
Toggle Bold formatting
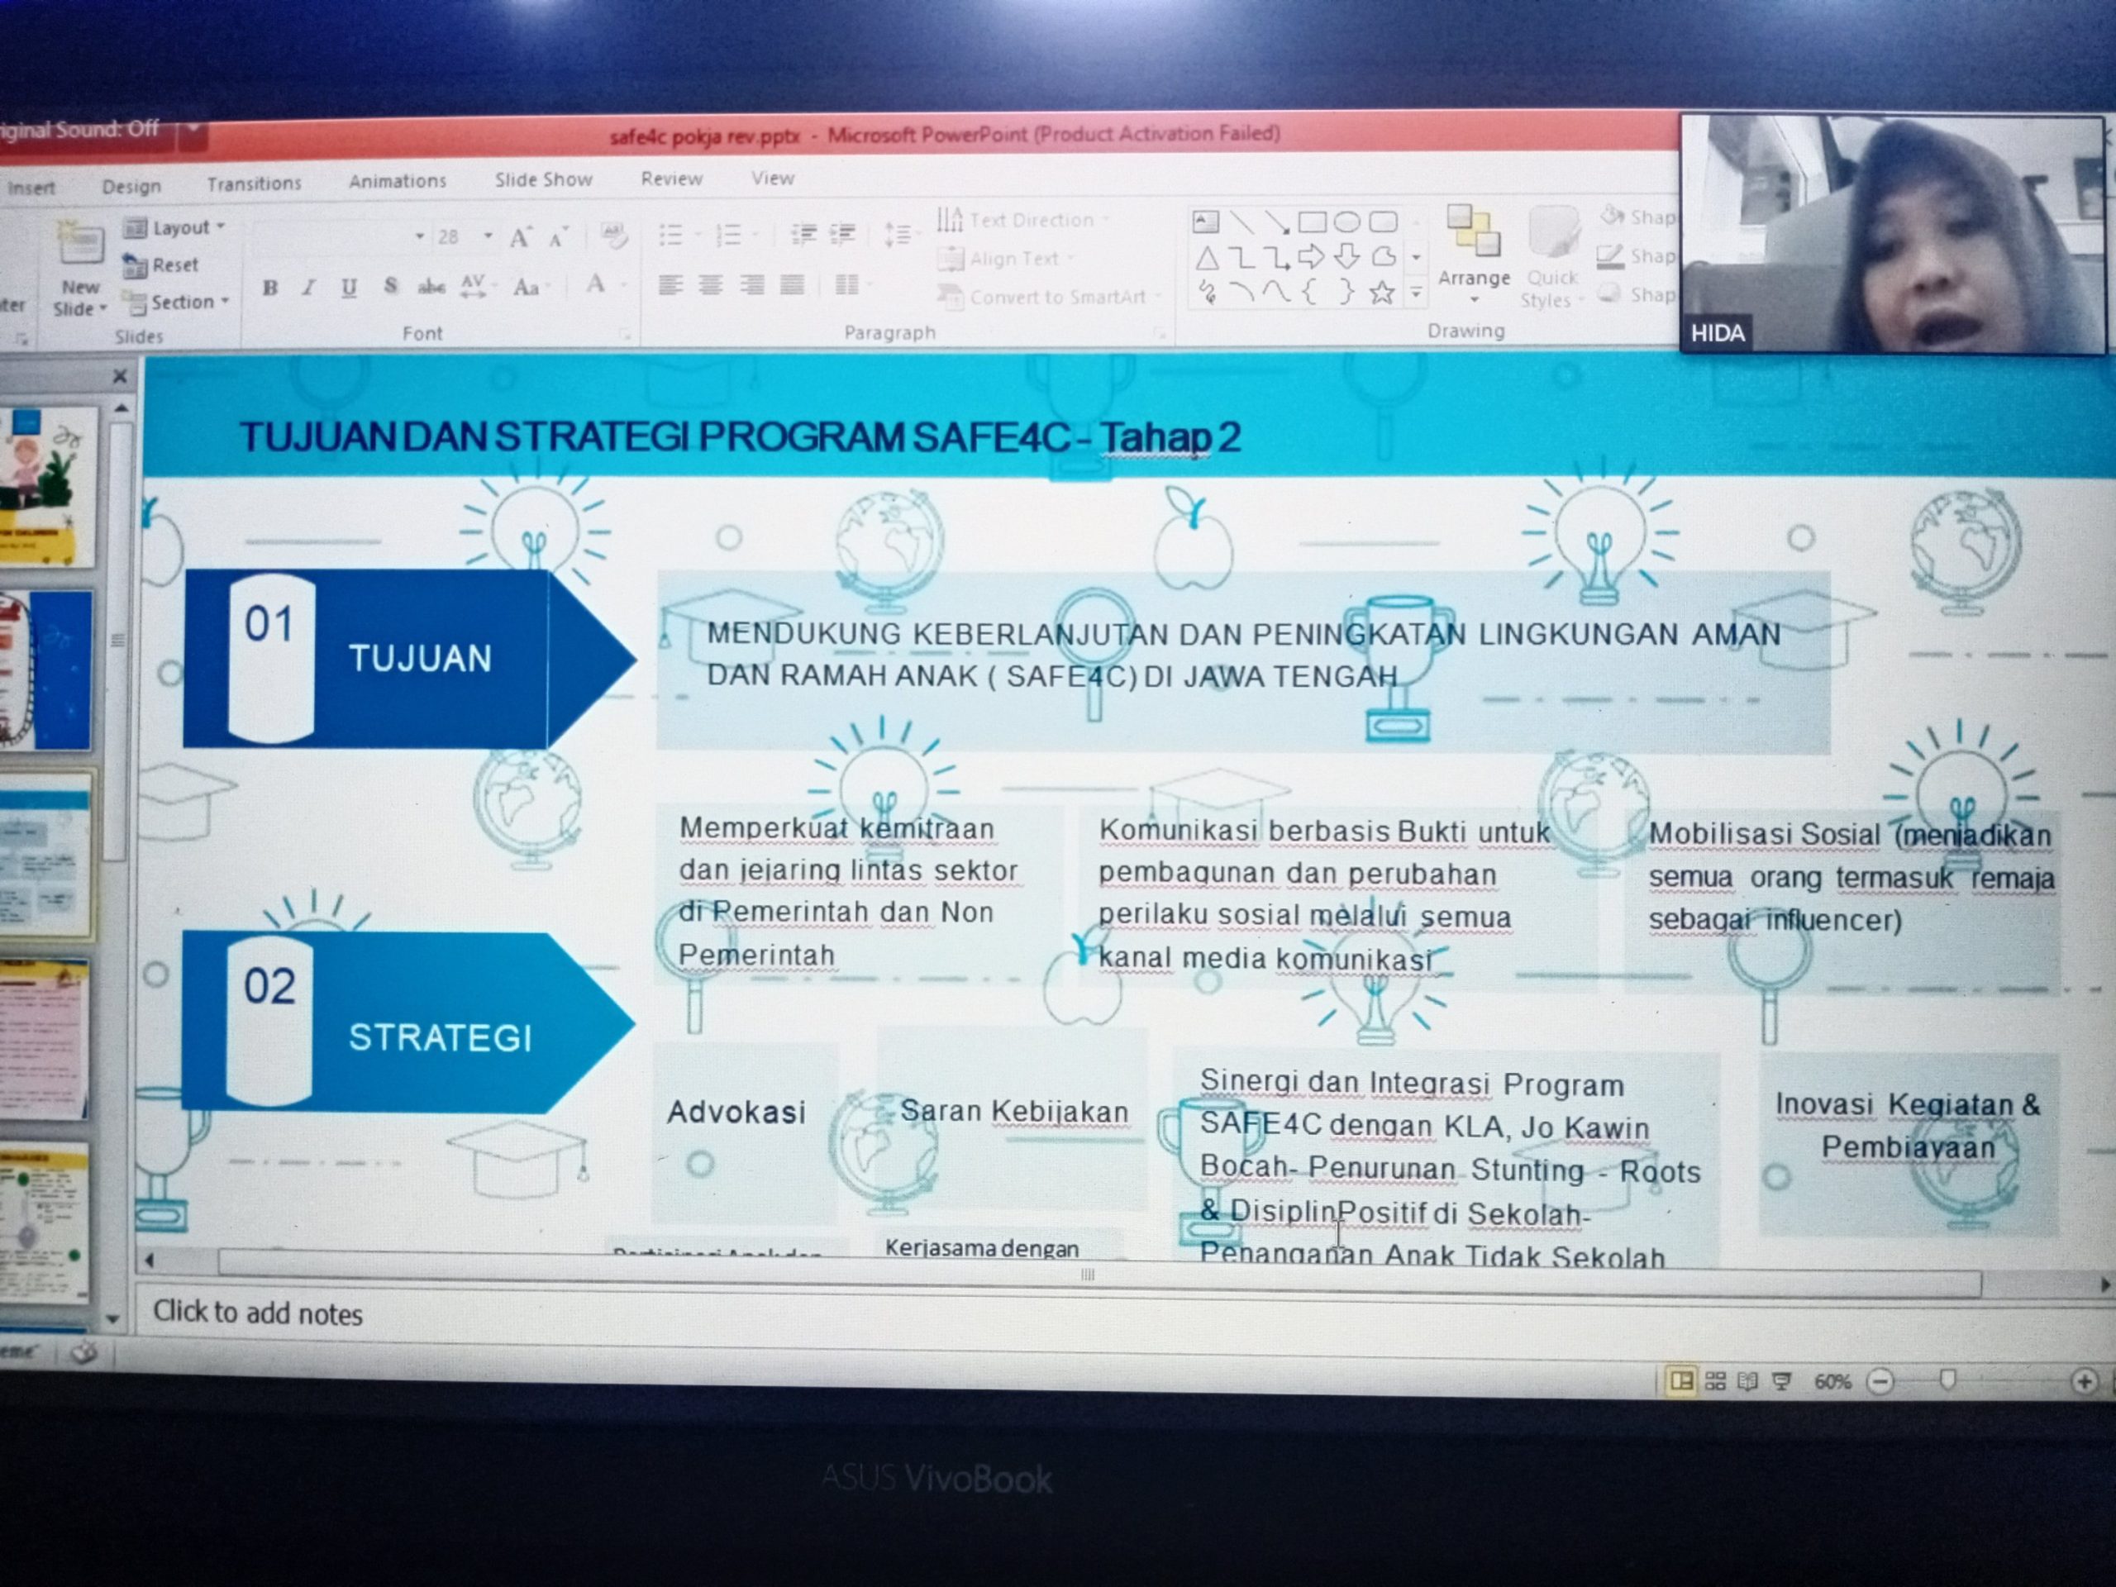271,288
